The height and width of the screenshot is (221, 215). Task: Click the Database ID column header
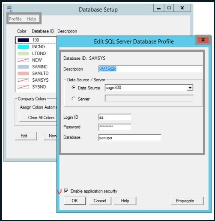click(43, 31)
